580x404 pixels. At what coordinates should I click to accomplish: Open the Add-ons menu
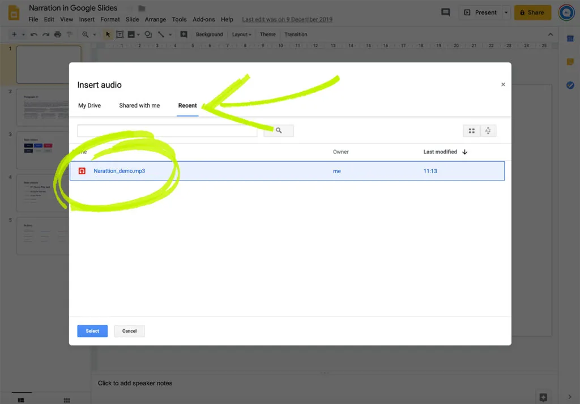point(203,20)
